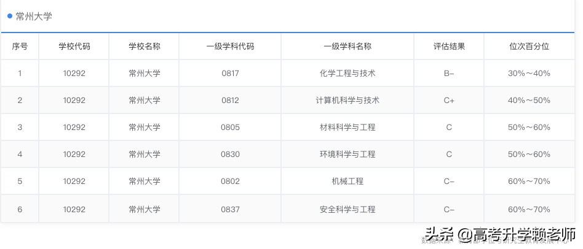Select the B- evaluation result
This screenshot has width=583, height=249.
coord(449,73)
